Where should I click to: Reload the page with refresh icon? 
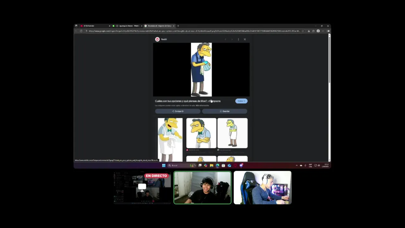pyautogui.click(x=81, y=31)
